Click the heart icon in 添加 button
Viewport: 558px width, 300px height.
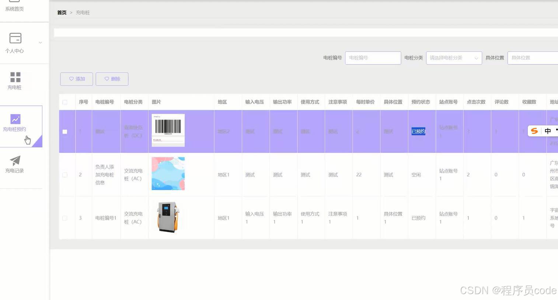coord(72,79)
